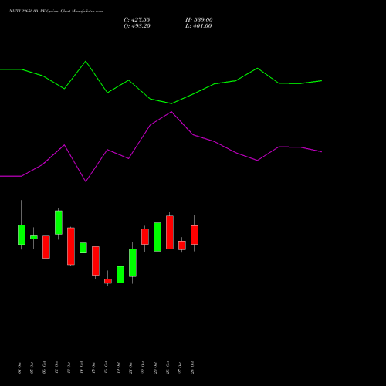Viewport: 386px width, 386px height.
Task: Select the 05 Oct date label
Action: click(x=32, y=367)
